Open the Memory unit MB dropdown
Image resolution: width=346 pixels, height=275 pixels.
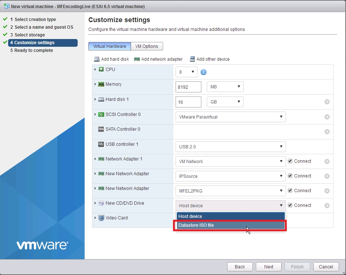pyautogui.click(x=225, y=87)
